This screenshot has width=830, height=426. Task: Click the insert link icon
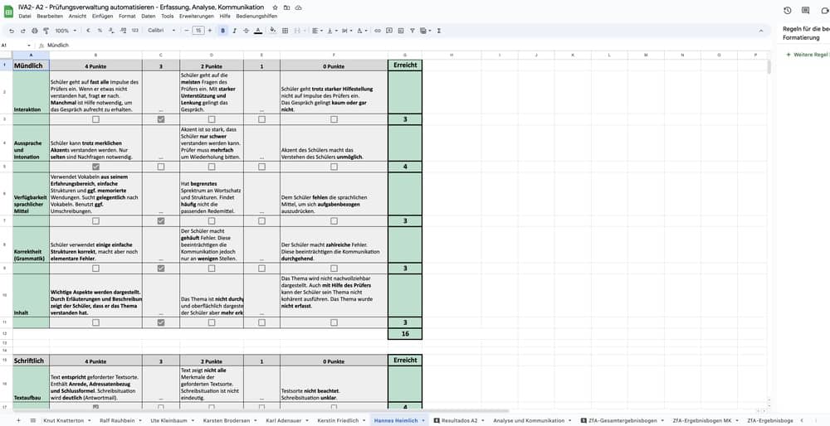[x=378, y=31]
